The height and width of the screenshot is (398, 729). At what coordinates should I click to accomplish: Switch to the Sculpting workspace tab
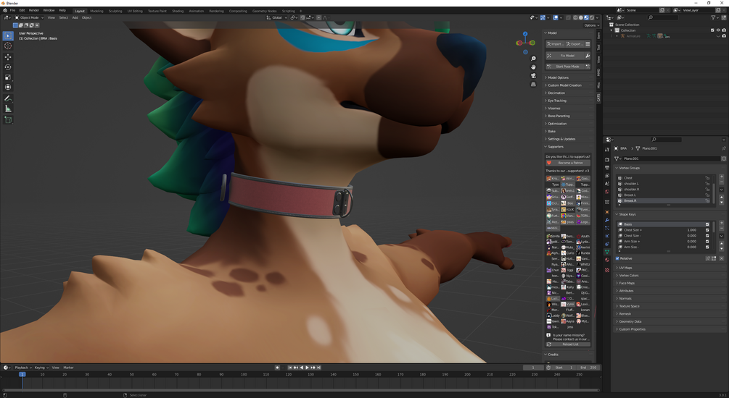115,11
